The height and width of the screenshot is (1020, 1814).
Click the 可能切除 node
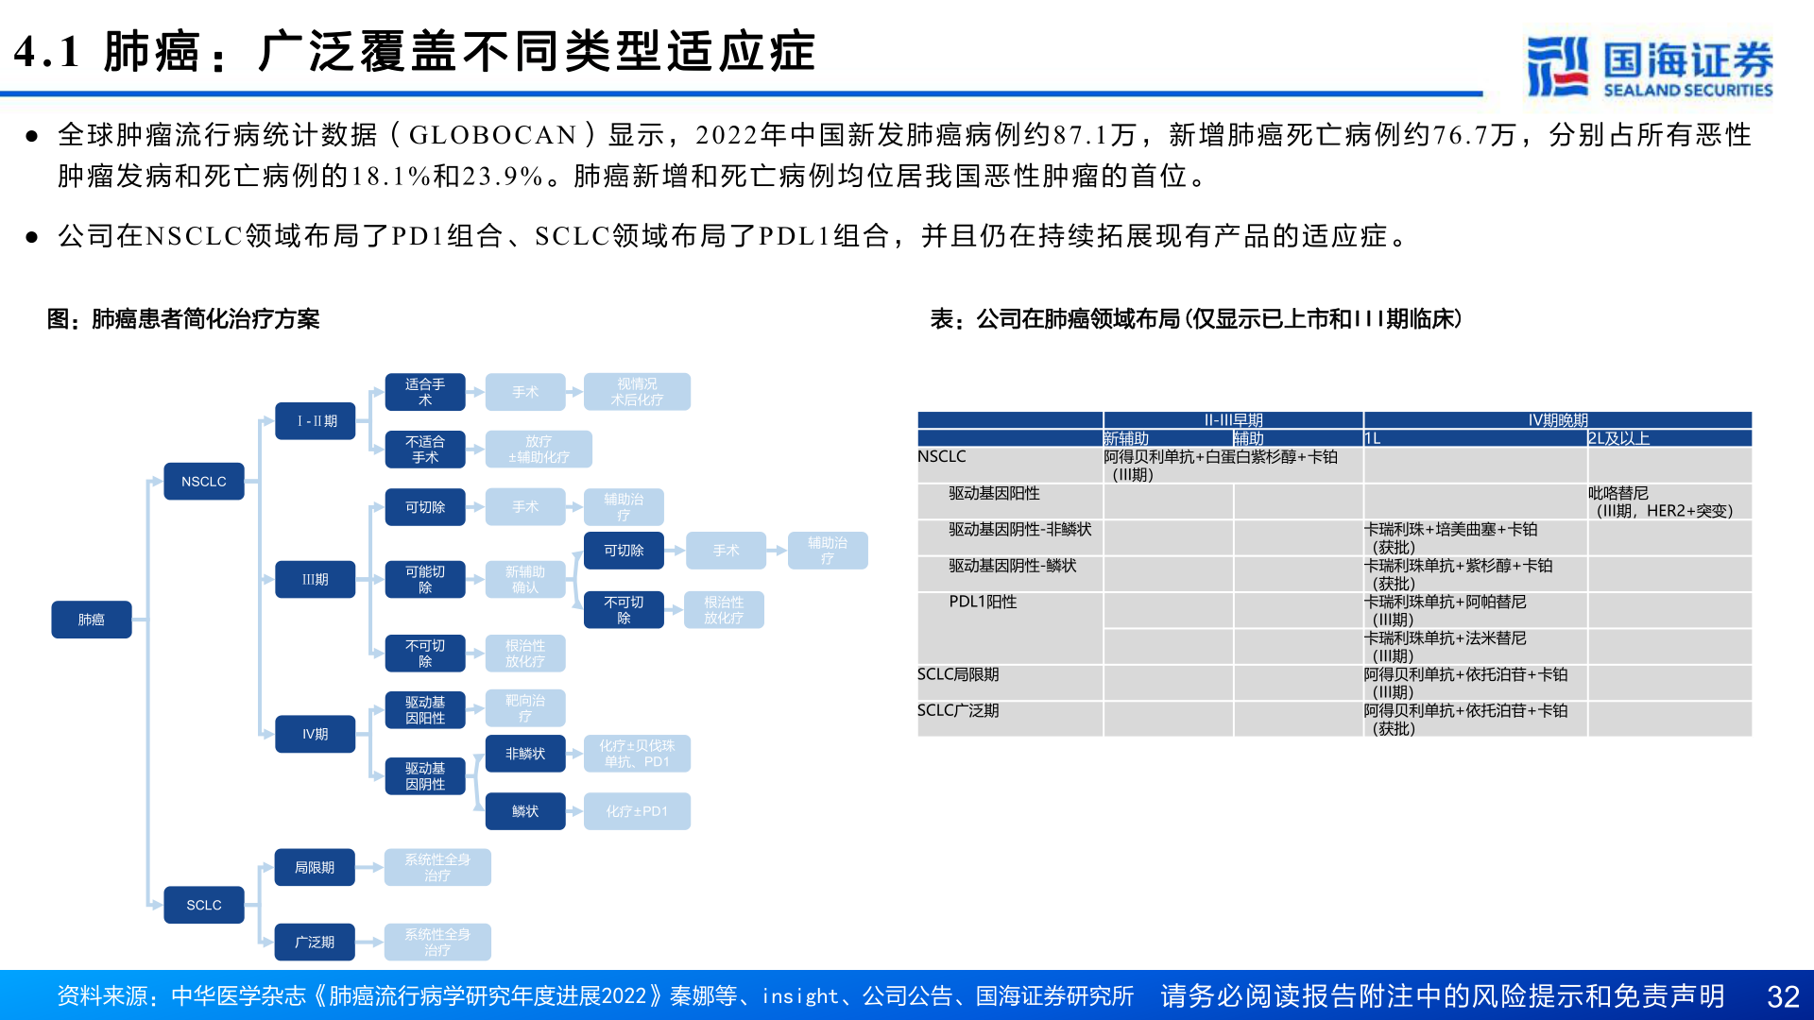[425, 580]
